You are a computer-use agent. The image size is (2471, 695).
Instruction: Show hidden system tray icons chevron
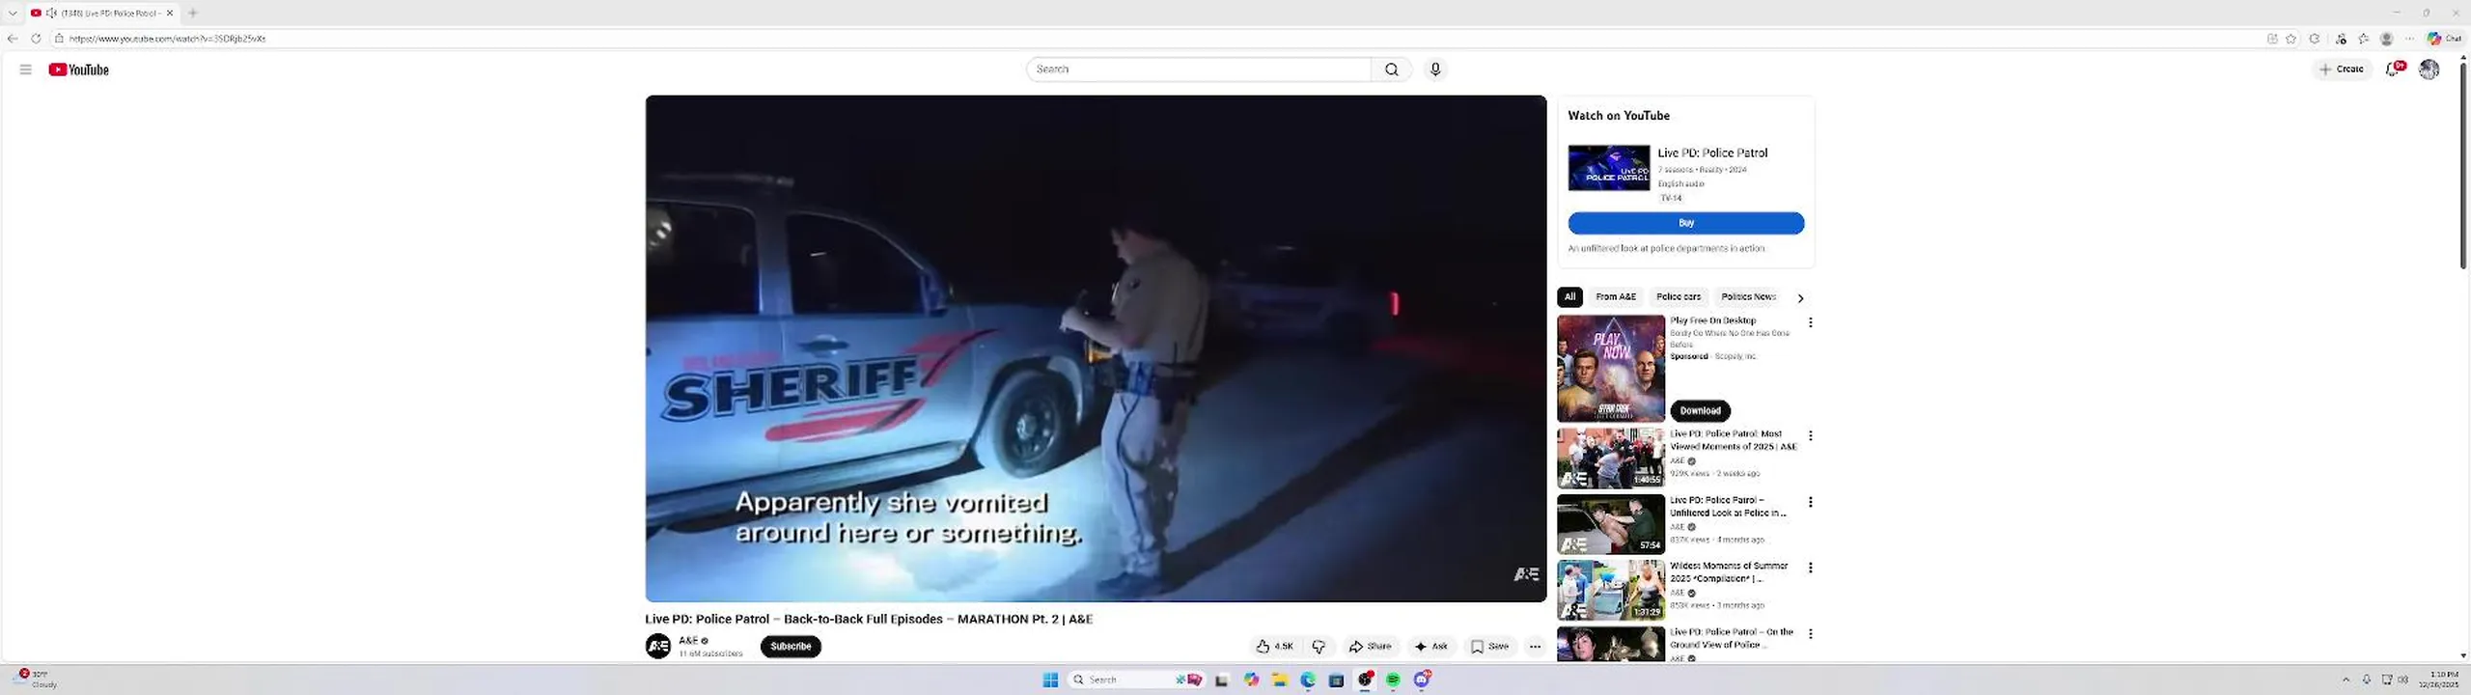point(2346,680)
